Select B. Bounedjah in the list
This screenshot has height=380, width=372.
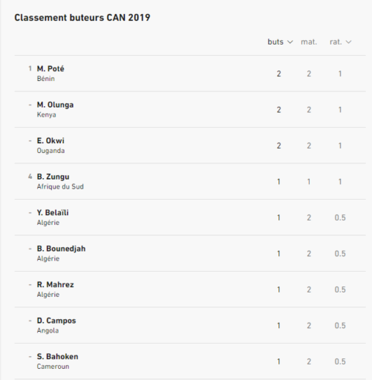click(61, 249)
